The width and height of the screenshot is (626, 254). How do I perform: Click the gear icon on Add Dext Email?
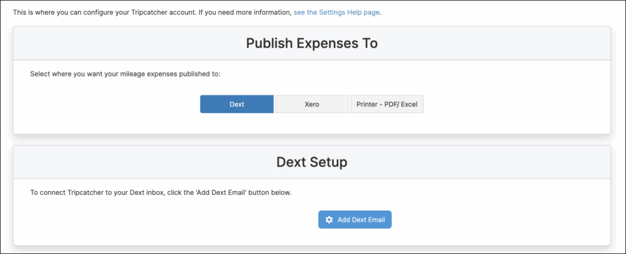tap(329, 220)
